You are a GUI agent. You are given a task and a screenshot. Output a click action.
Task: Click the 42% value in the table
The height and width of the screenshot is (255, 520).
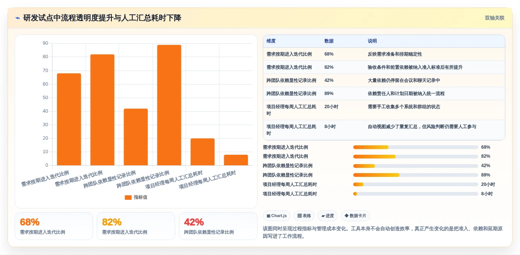pos(329,80)
